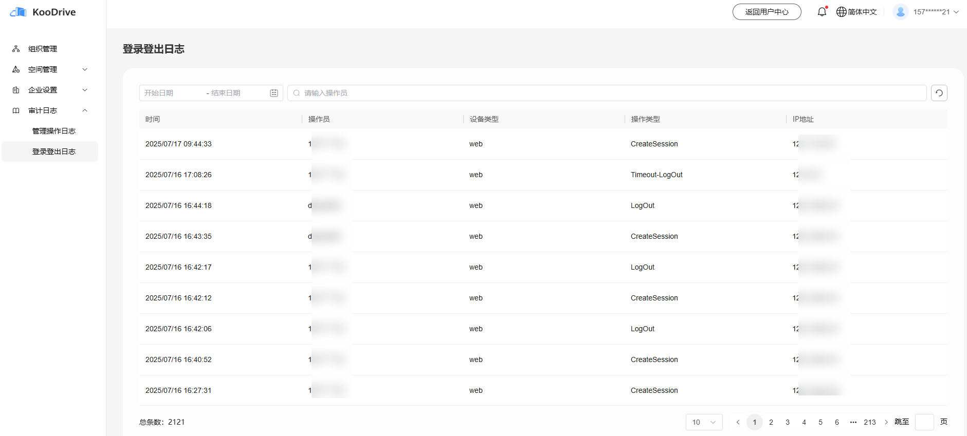Go to page 1

[x=755, y=422]
